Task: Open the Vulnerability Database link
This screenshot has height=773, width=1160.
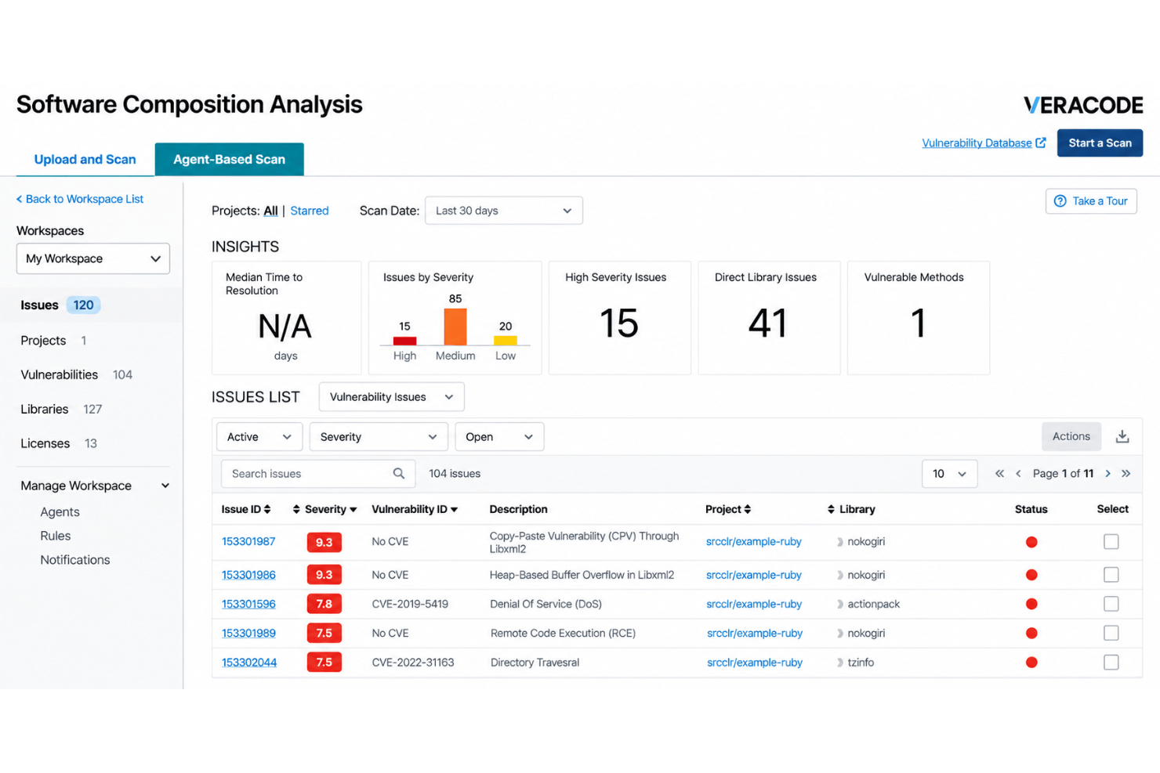Action: pyautogui.click(x=984, y=143)
